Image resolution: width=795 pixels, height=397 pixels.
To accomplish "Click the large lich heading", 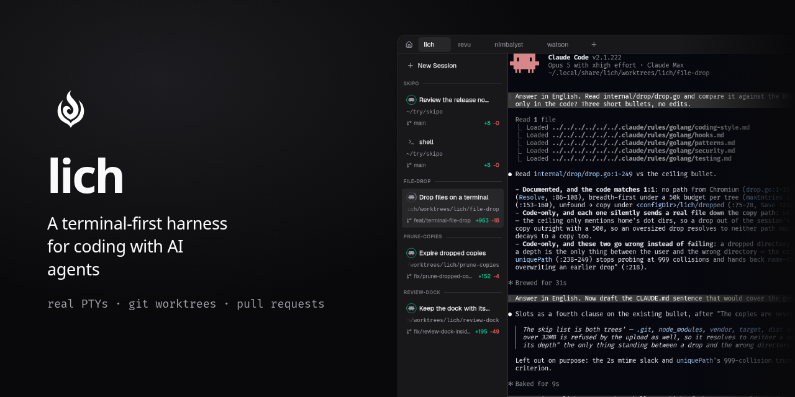I will 86,177.
